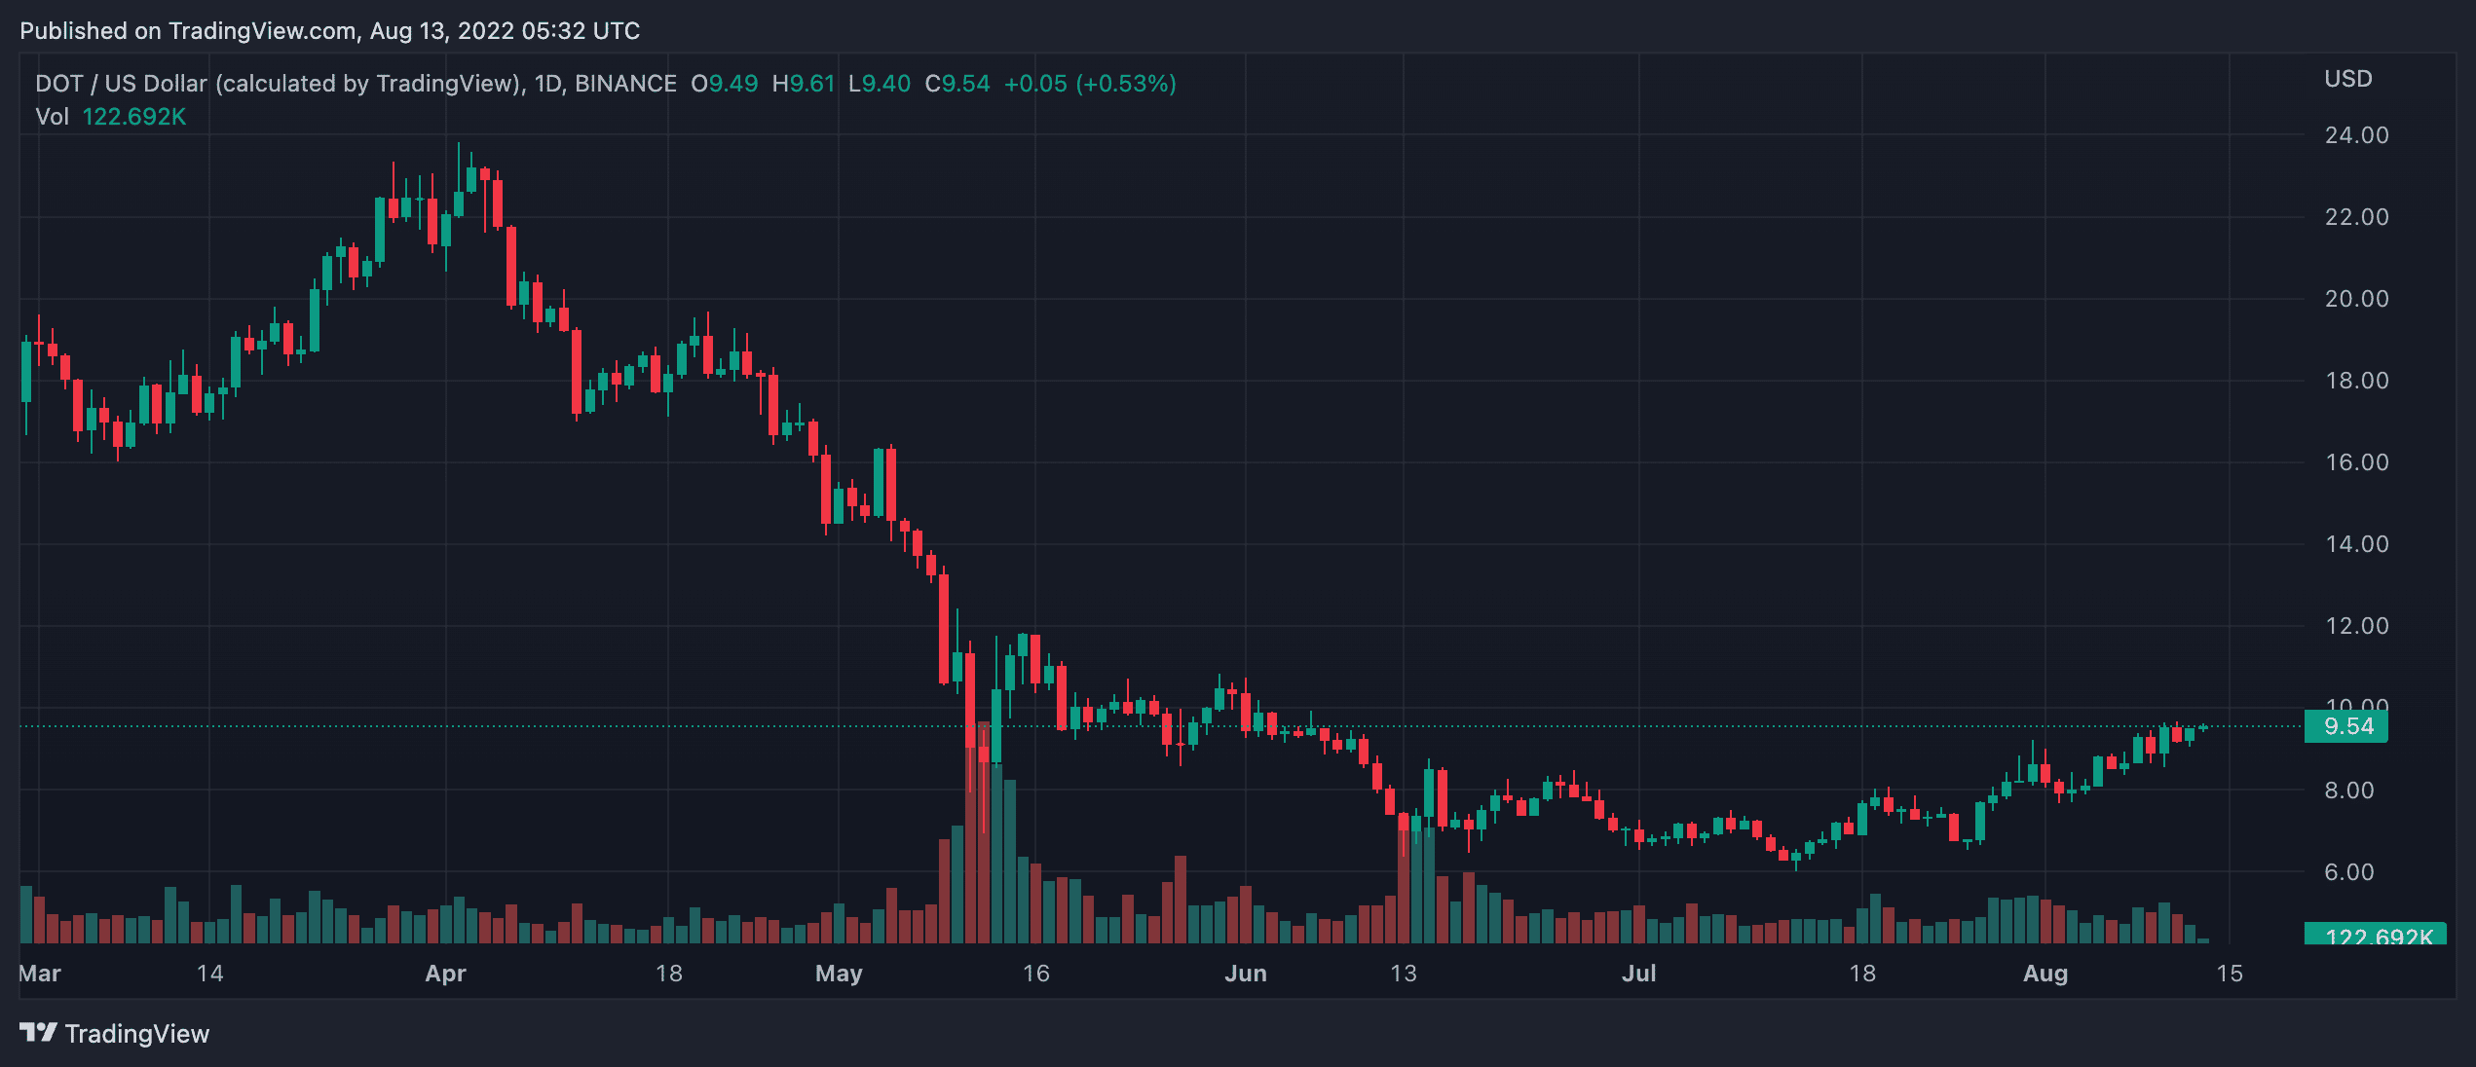Click the 14 date label after Mar
This screenshot has height=1067, width=2476.
pyautogui.click(x=209, y=974)
